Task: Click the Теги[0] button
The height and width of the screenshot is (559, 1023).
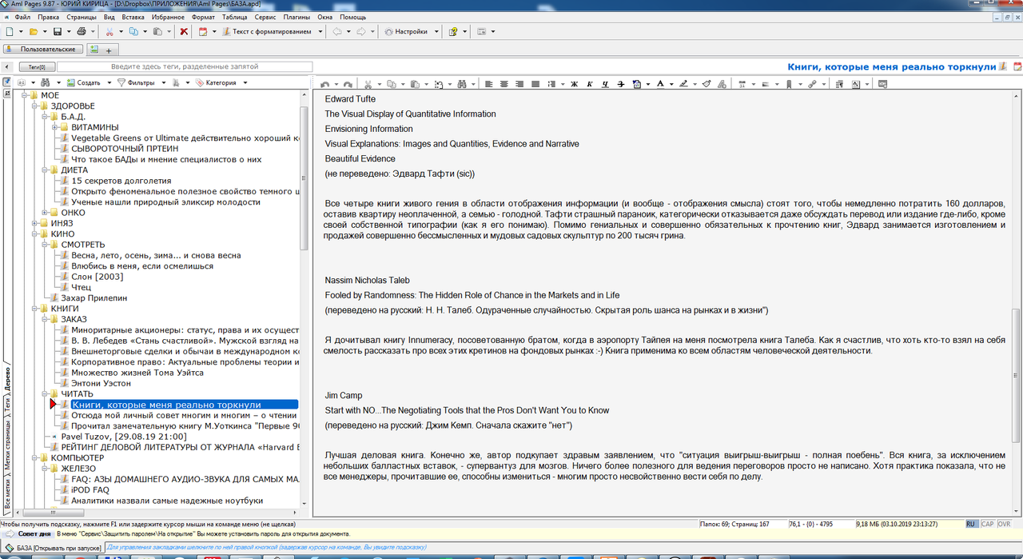Action: 37,67
